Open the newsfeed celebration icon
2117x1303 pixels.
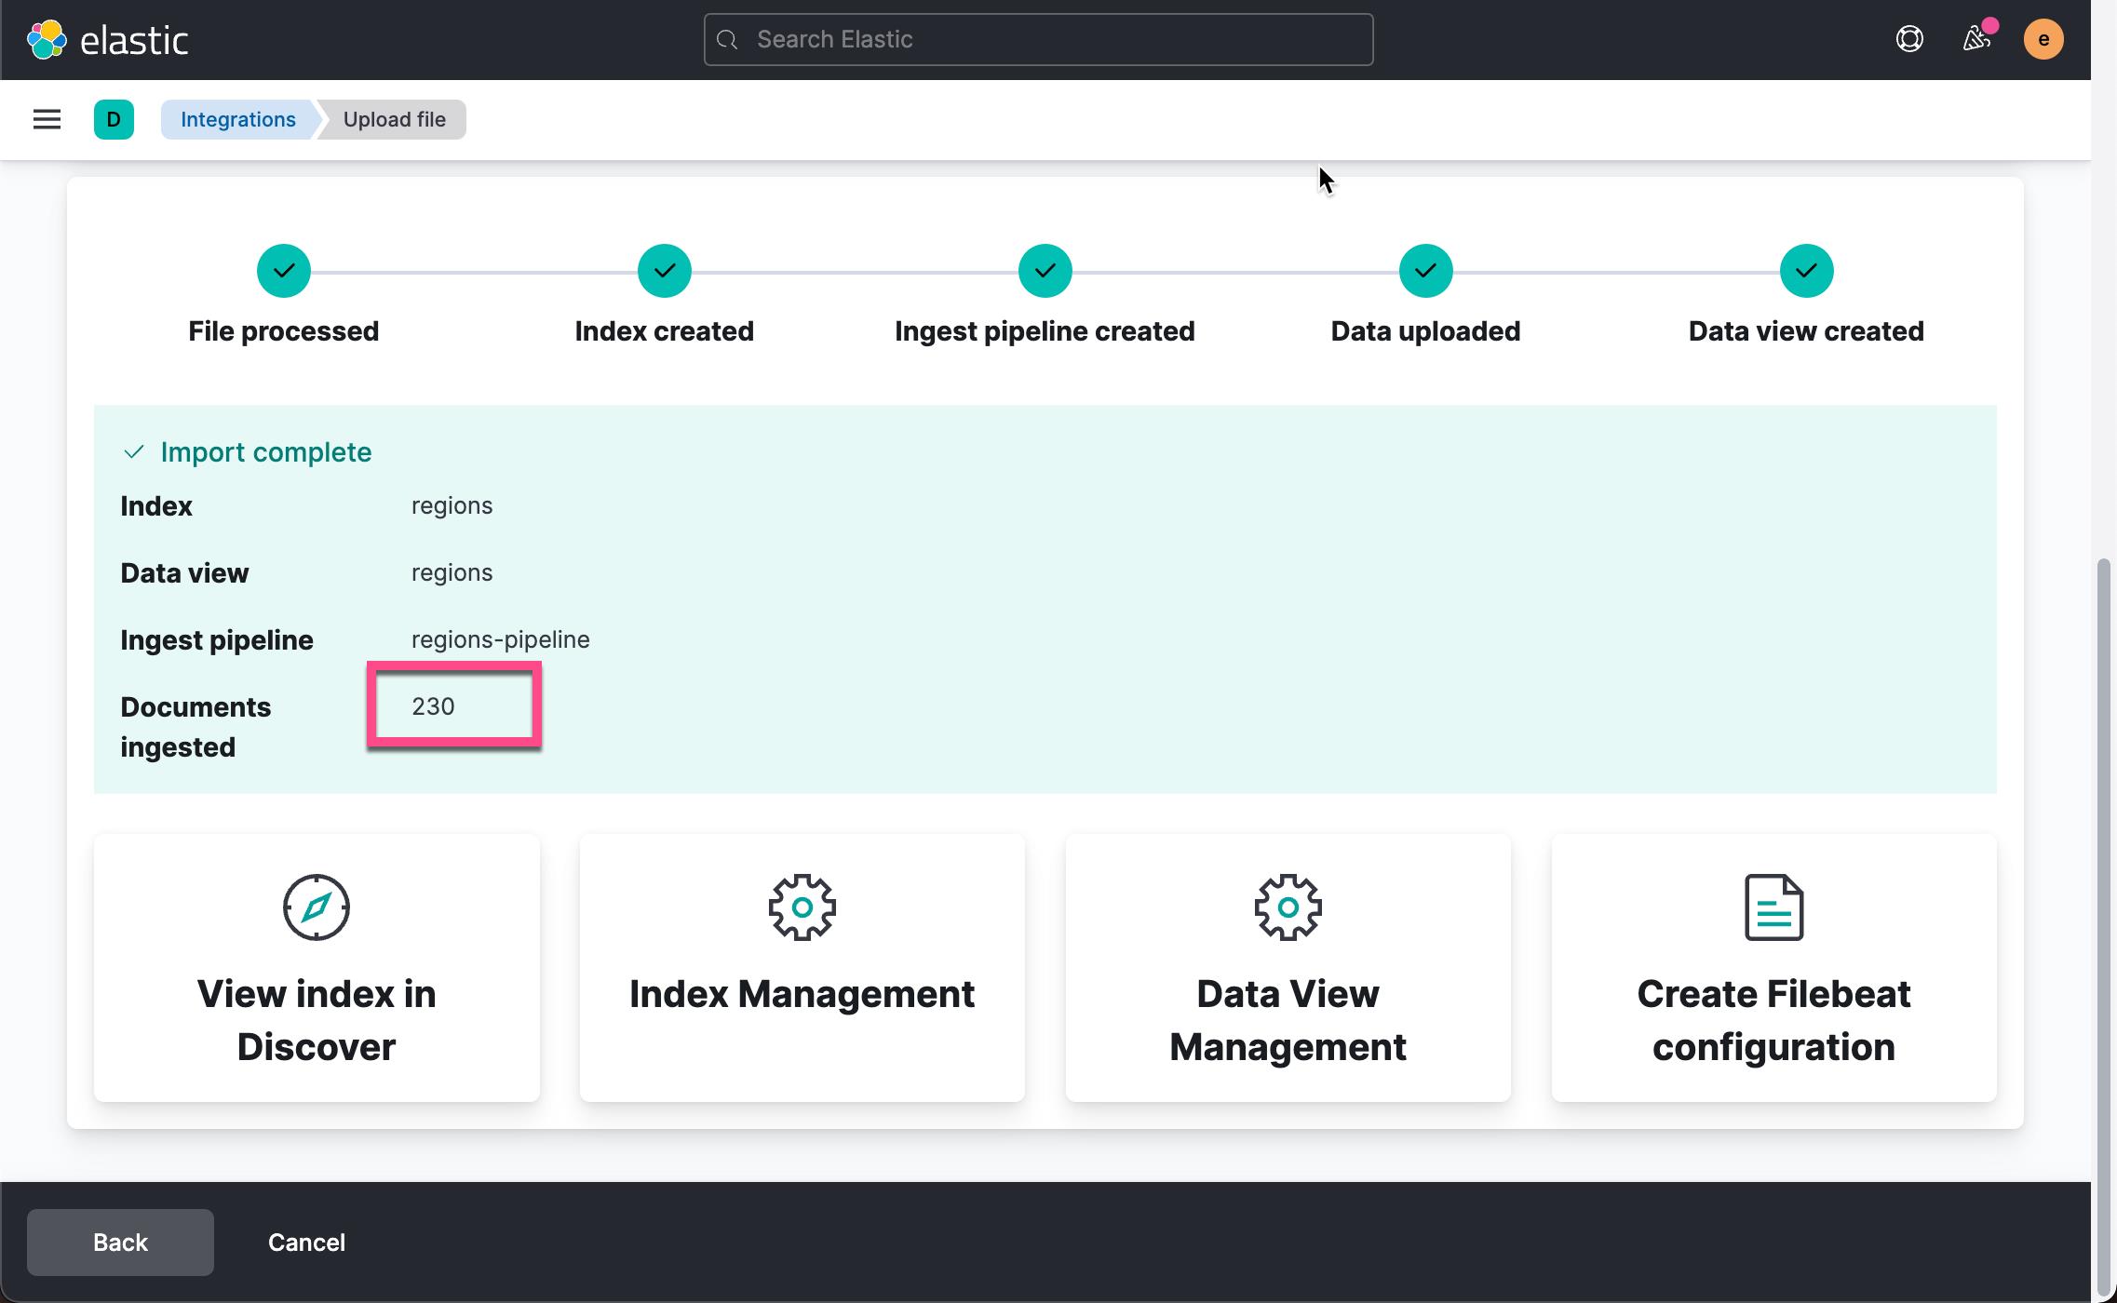pos(1976,39)
